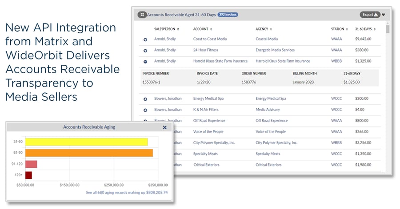Sort by Agency column header arrow
Image resolution: width=400 pixels, height=209 pixels.
click(x=270, y=29)
